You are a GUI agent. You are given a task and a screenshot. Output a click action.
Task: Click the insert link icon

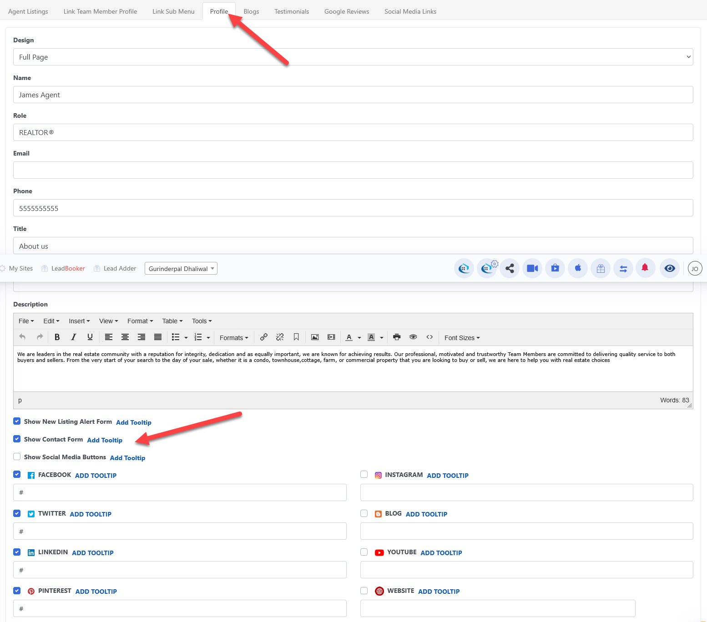click(x=263, y=337)
